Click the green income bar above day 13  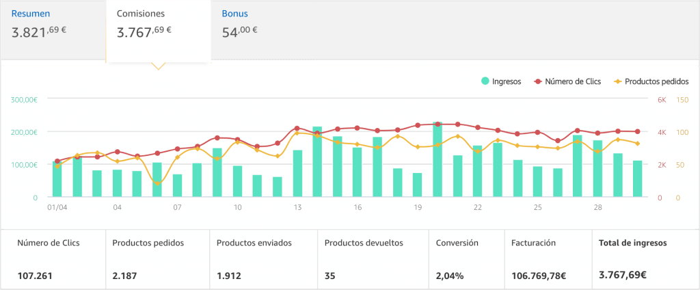pos(298,173)
